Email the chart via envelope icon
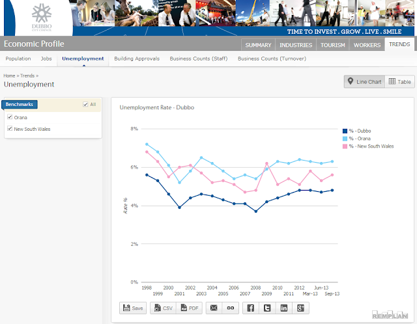This screenshot has width=417, height=324. coord(214,308)
